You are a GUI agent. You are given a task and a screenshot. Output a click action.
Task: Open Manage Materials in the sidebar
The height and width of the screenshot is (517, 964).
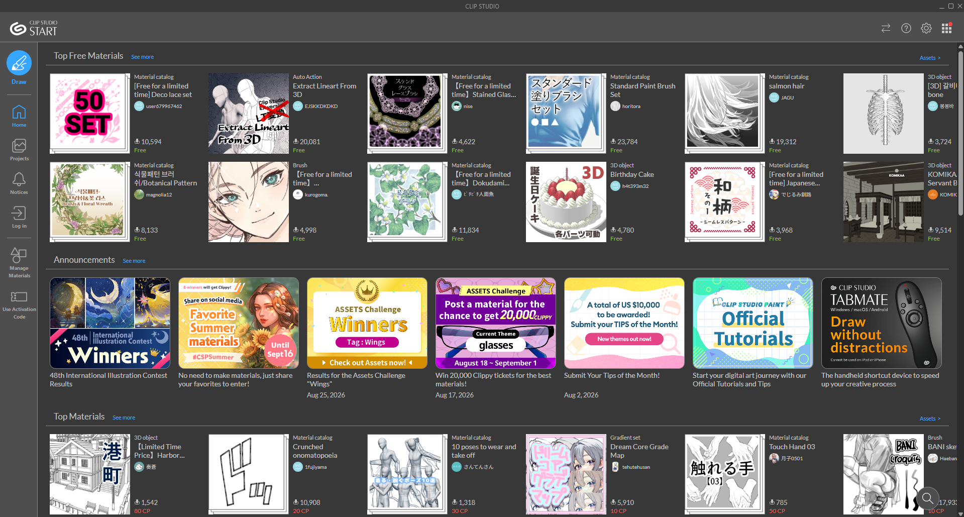pyautogui.click(x=19, y=262)
